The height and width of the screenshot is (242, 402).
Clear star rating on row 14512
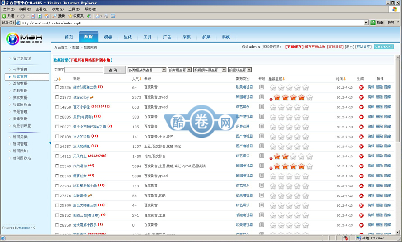pos(271,158)
